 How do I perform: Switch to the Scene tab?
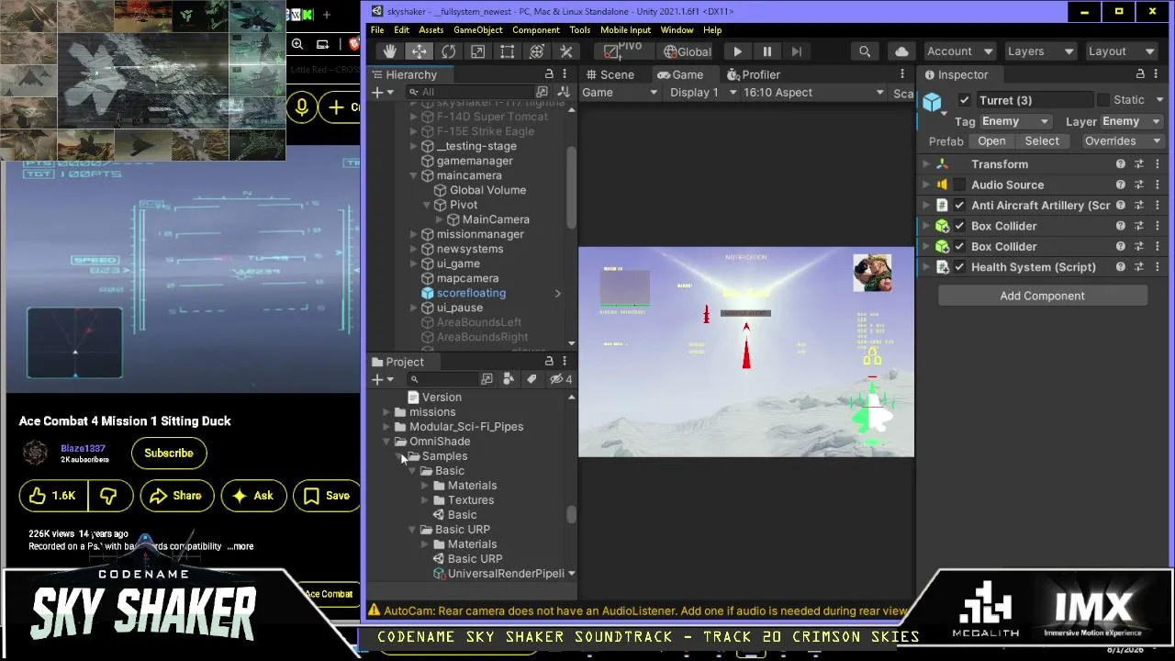(610, 75)
